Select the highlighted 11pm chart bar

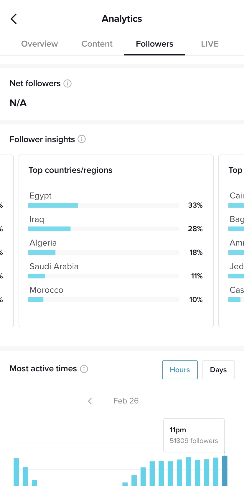[225, 471]
